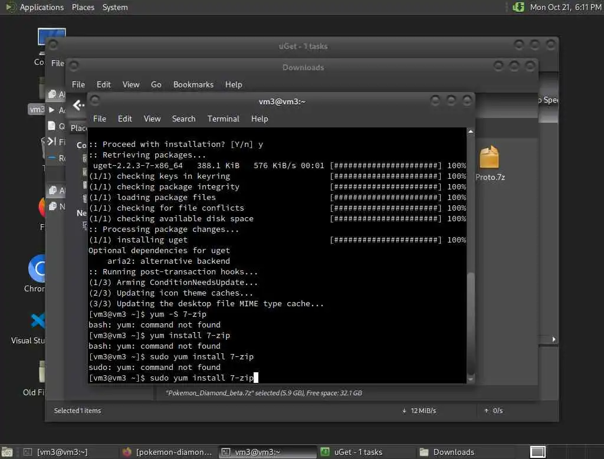
Task: Click the terminal scrollbar thumb
Action: [470, 323]
